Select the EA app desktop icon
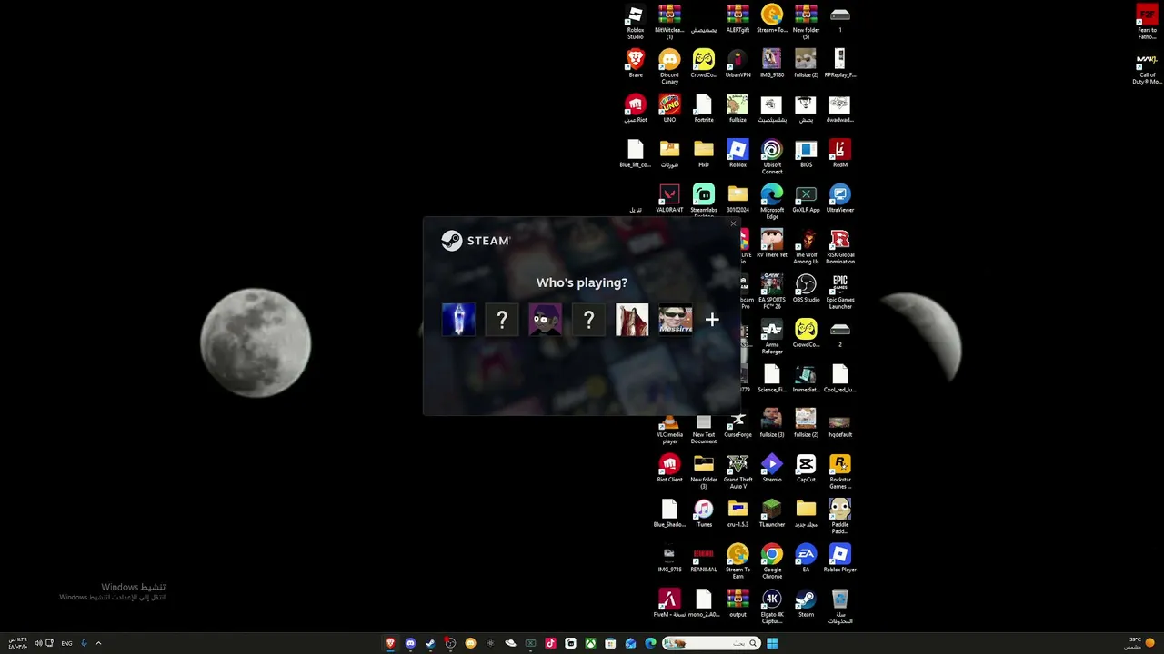 (x=806, y=559)
